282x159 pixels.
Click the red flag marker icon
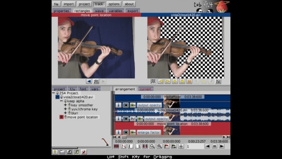167,146
